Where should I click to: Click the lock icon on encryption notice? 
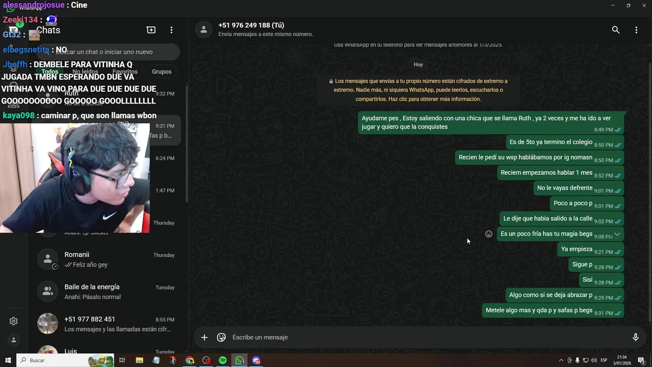pos(331,81)
